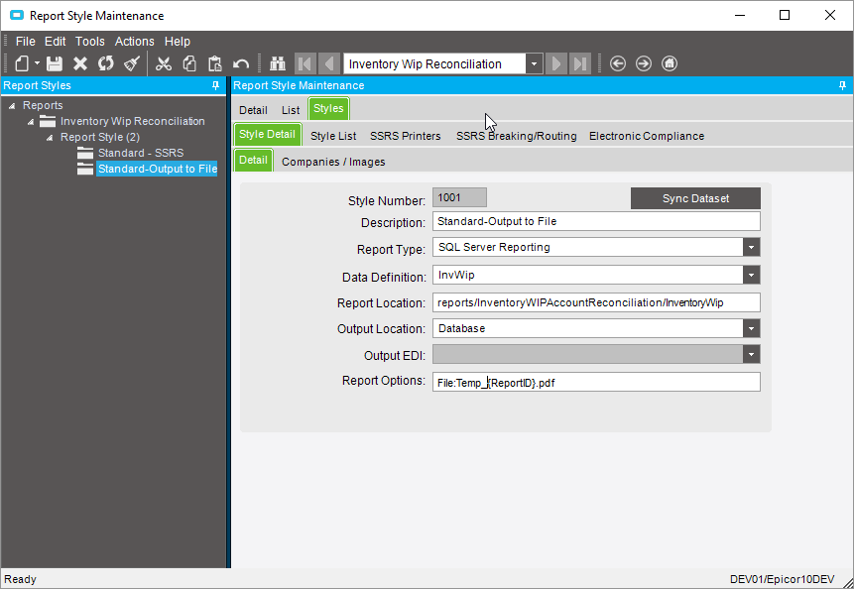Click into the Report Options field
Screen dimensions: 855x589
[596, 383]
